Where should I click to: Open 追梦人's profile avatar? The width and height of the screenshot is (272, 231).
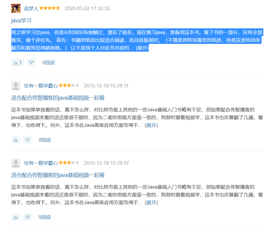pos(16,8)
